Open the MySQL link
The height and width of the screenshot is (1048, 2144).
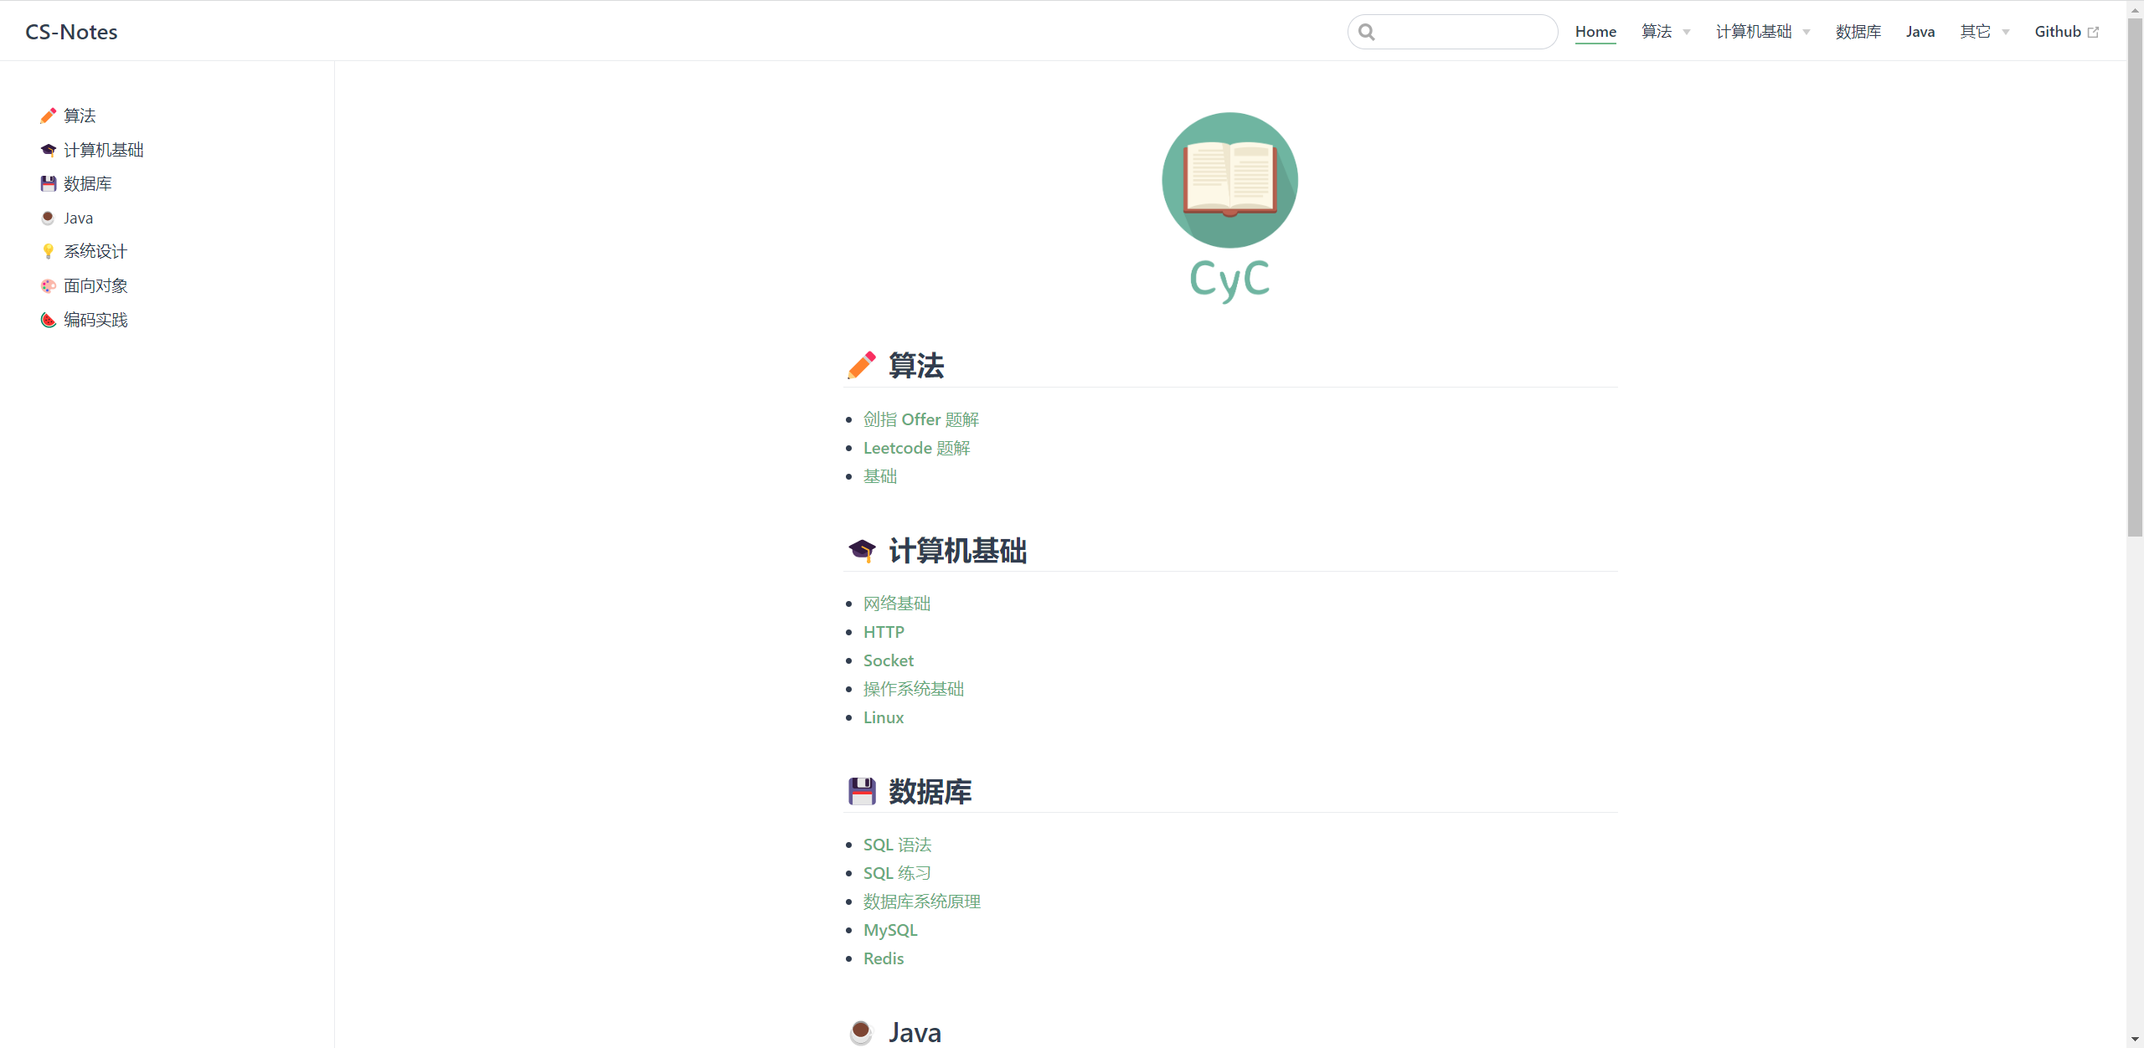[890, 930]
